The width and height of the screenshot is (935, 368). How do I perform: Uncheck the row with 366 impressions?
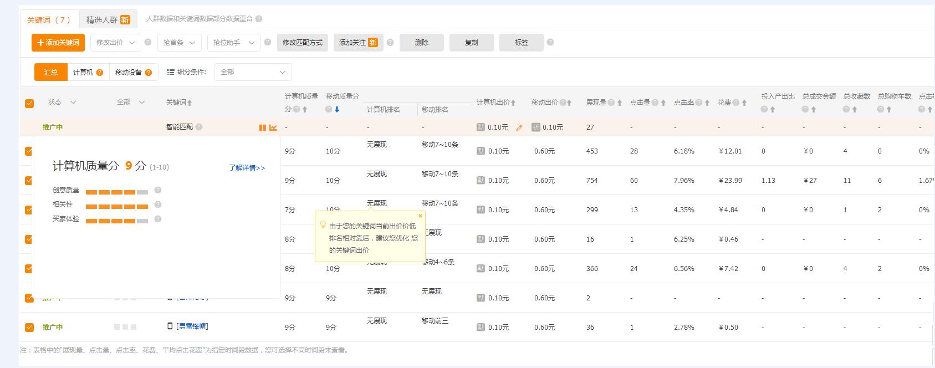[29, 269]
